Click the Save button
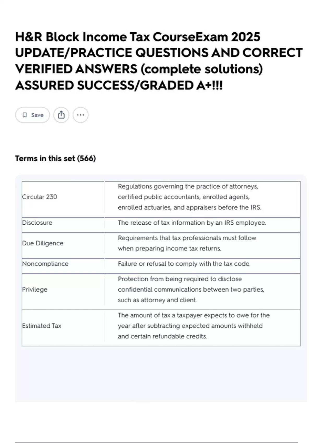Screen dimensions: 313x443 pyautogui.click(x=32, y=115)
